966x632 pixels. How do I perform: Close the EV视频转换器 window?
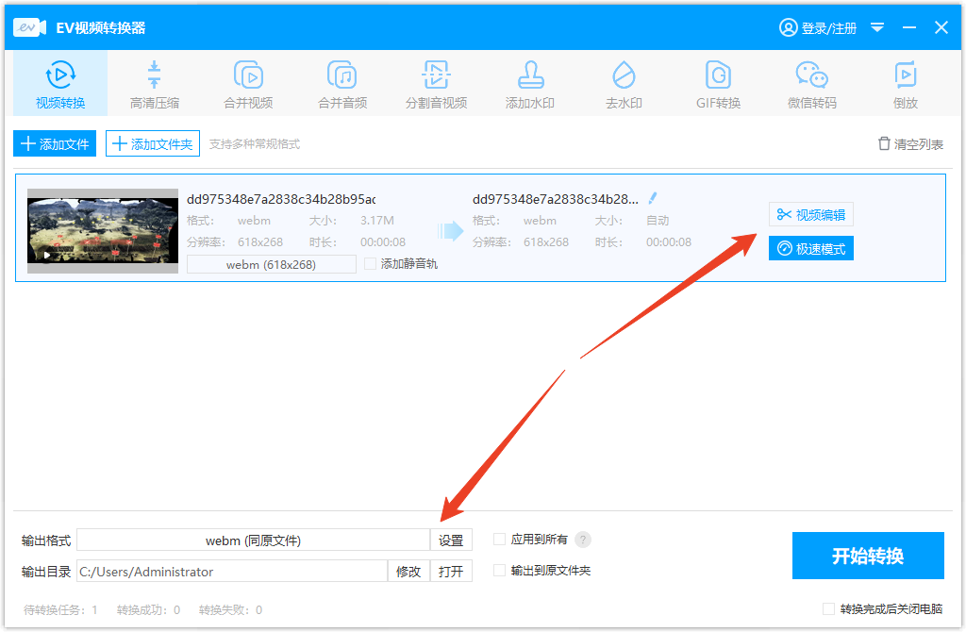pos(941,27)
